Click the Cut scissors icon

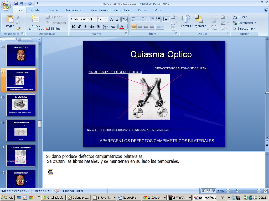pyautogui.click(x=18, y=17)
